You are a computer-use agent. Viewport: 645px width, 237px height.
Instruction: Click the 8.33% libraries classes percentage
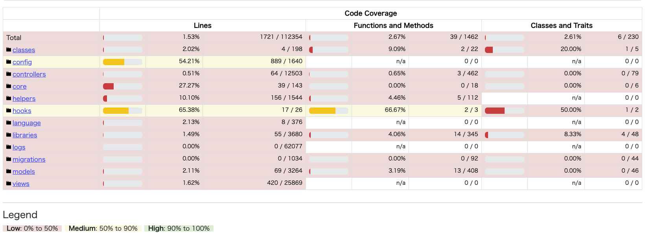(x=573, y=134)
